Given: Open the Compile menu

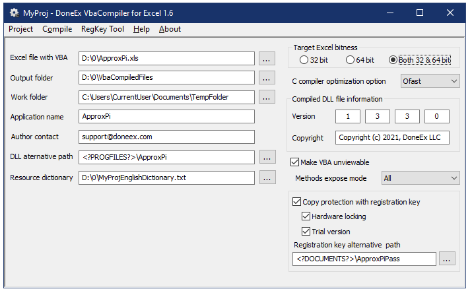Looking at the screenshot, I should (x=57, y=29).
